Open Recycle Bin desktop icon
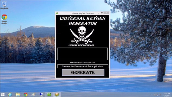 click(4, 5)
